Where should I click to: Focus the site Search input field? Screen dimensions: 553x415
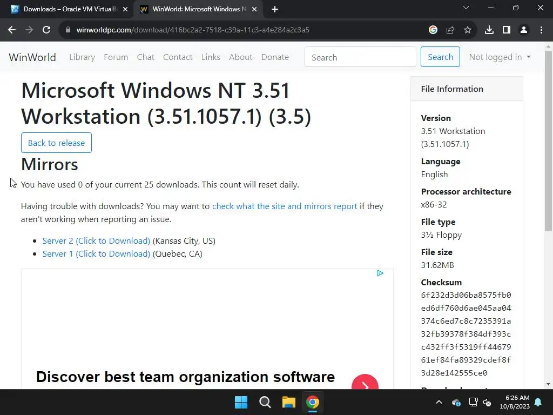click(360, 57)
